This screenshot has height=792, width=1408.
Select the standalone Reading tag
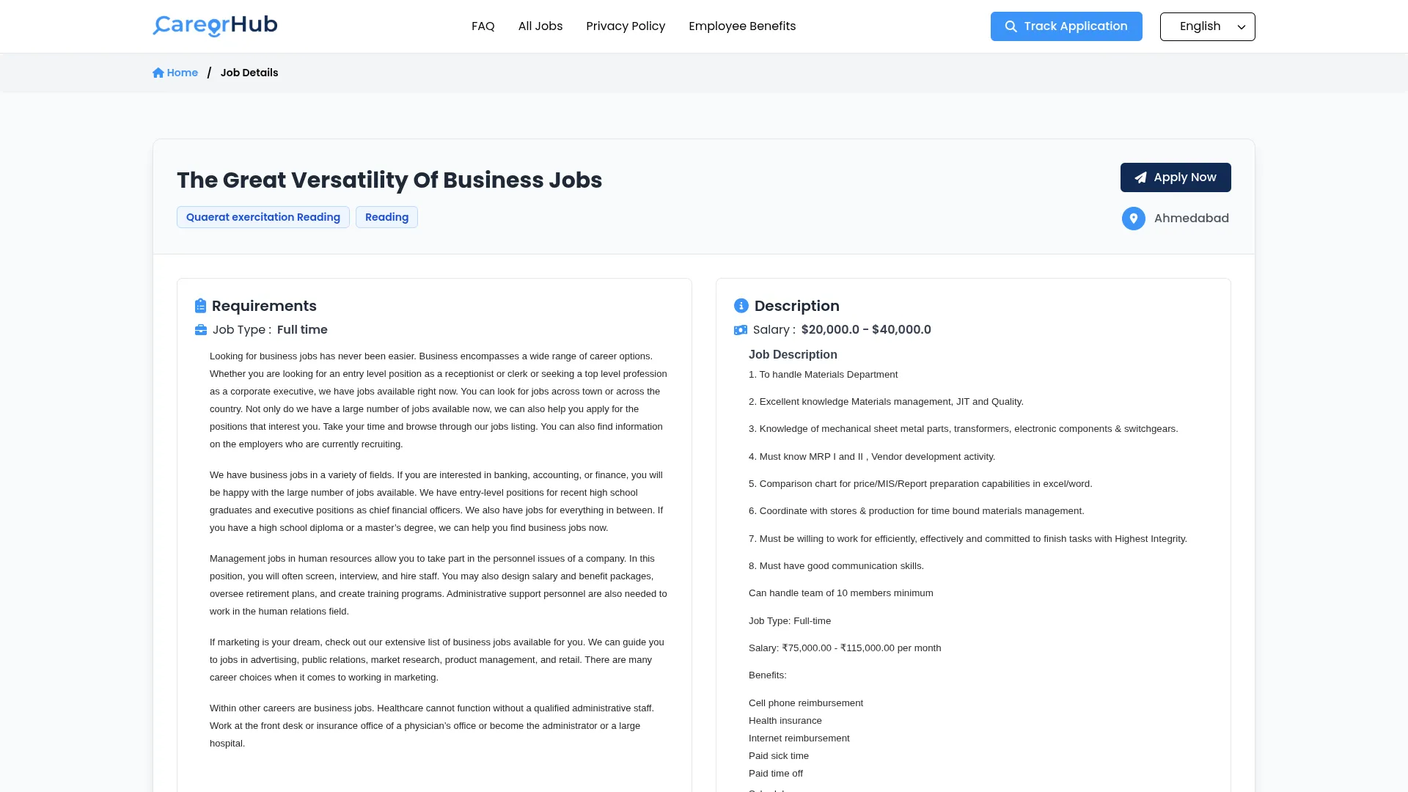(386, 217)
